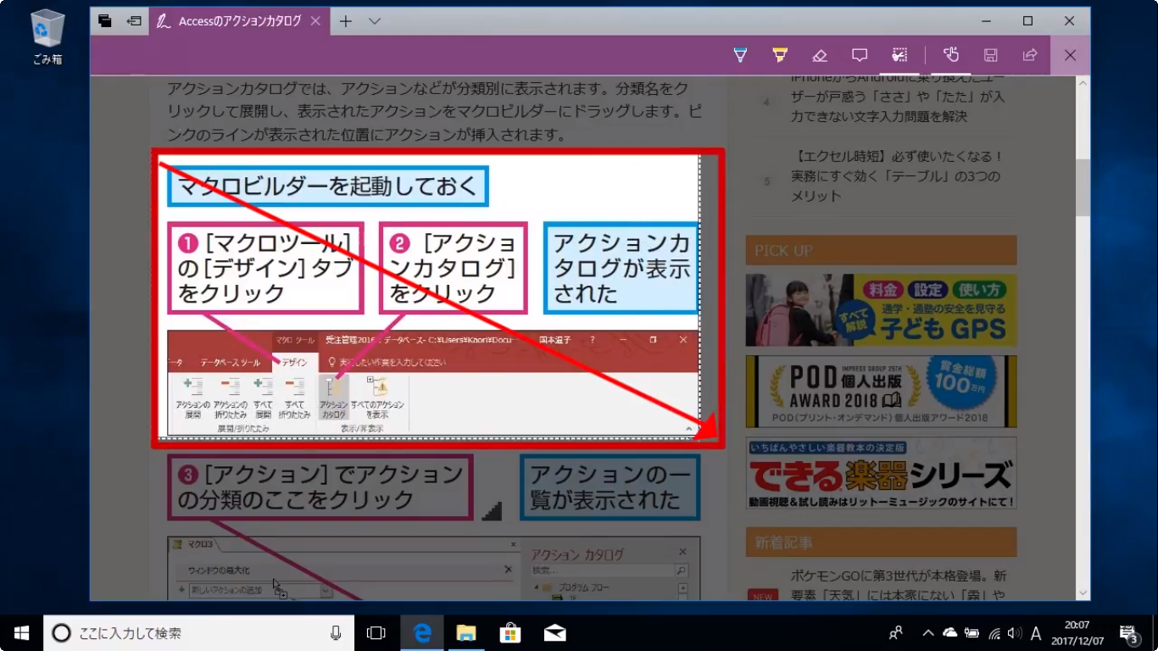
Task: Open the set-aside tabs panel icon
Action: coord(105,21)
